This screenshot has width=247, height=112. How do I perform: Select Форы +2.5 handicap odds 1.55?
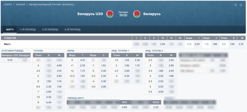coord(82,76)
